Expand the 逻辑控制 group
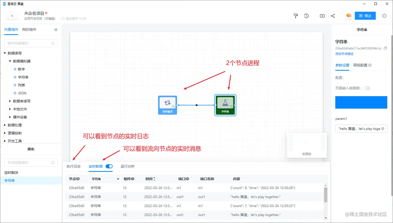393x223 pixels. pyautogui.click(x=5, y=133)
